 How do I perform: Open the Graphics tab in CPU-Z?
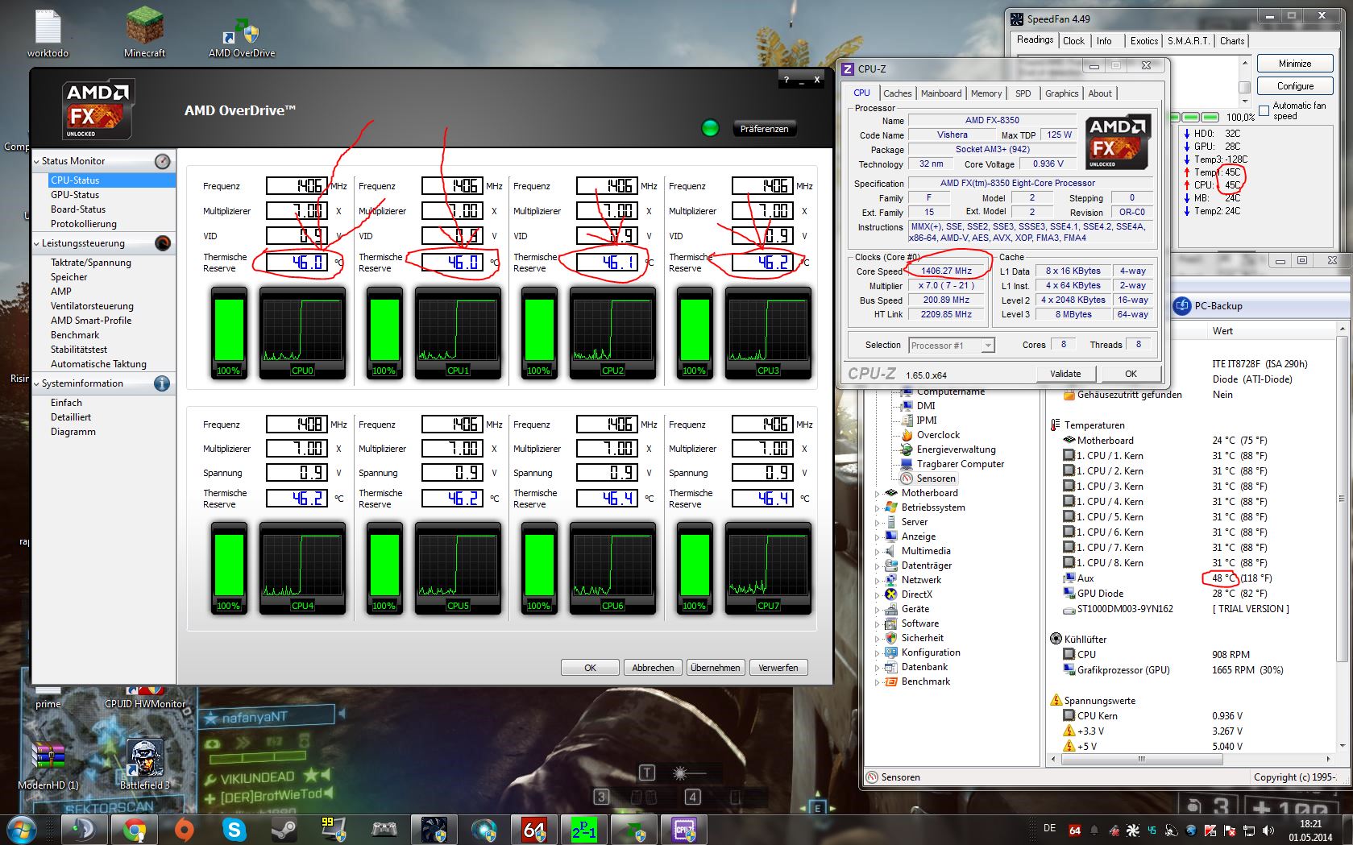click(x=1061, y=93)
